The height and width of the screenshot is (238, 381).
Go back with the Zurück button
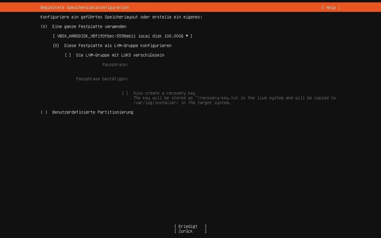pos(190,231)
